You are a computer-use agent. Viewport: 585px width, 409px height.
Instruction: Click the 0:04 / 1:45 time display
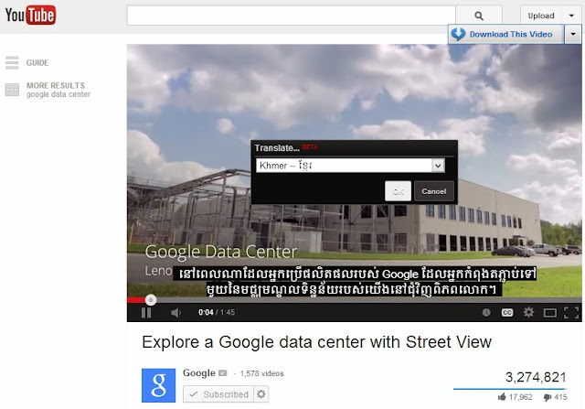pyautogui.click(x=217, y=312)
